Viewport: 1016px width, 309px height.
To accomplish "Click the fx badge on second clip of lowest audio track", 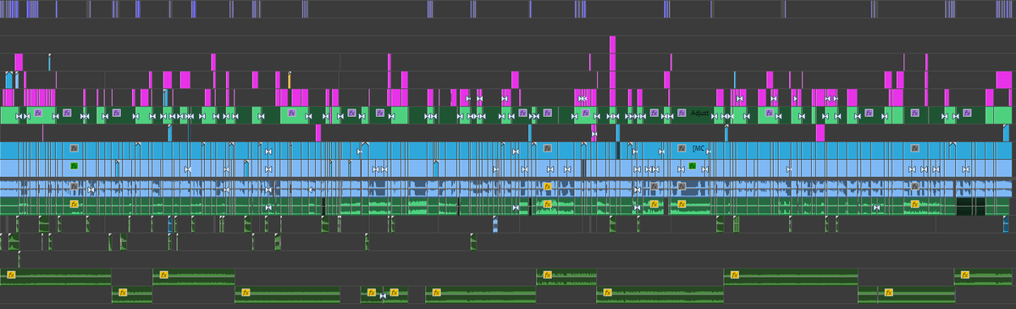I will 246,293.
